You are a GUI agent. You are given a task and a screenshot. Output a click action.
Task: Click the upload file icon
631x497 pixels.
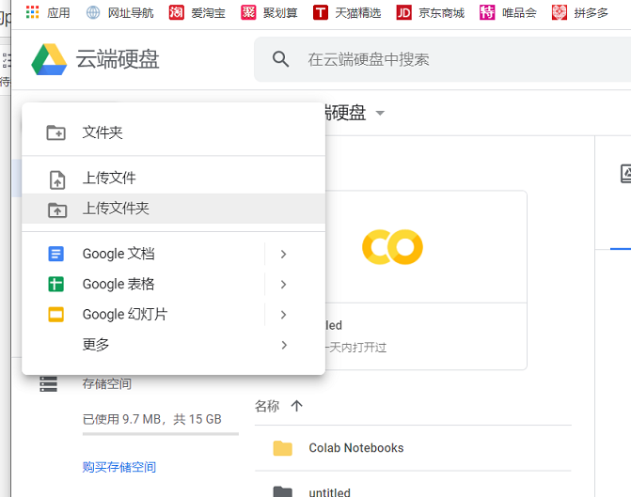click(57, 179)
